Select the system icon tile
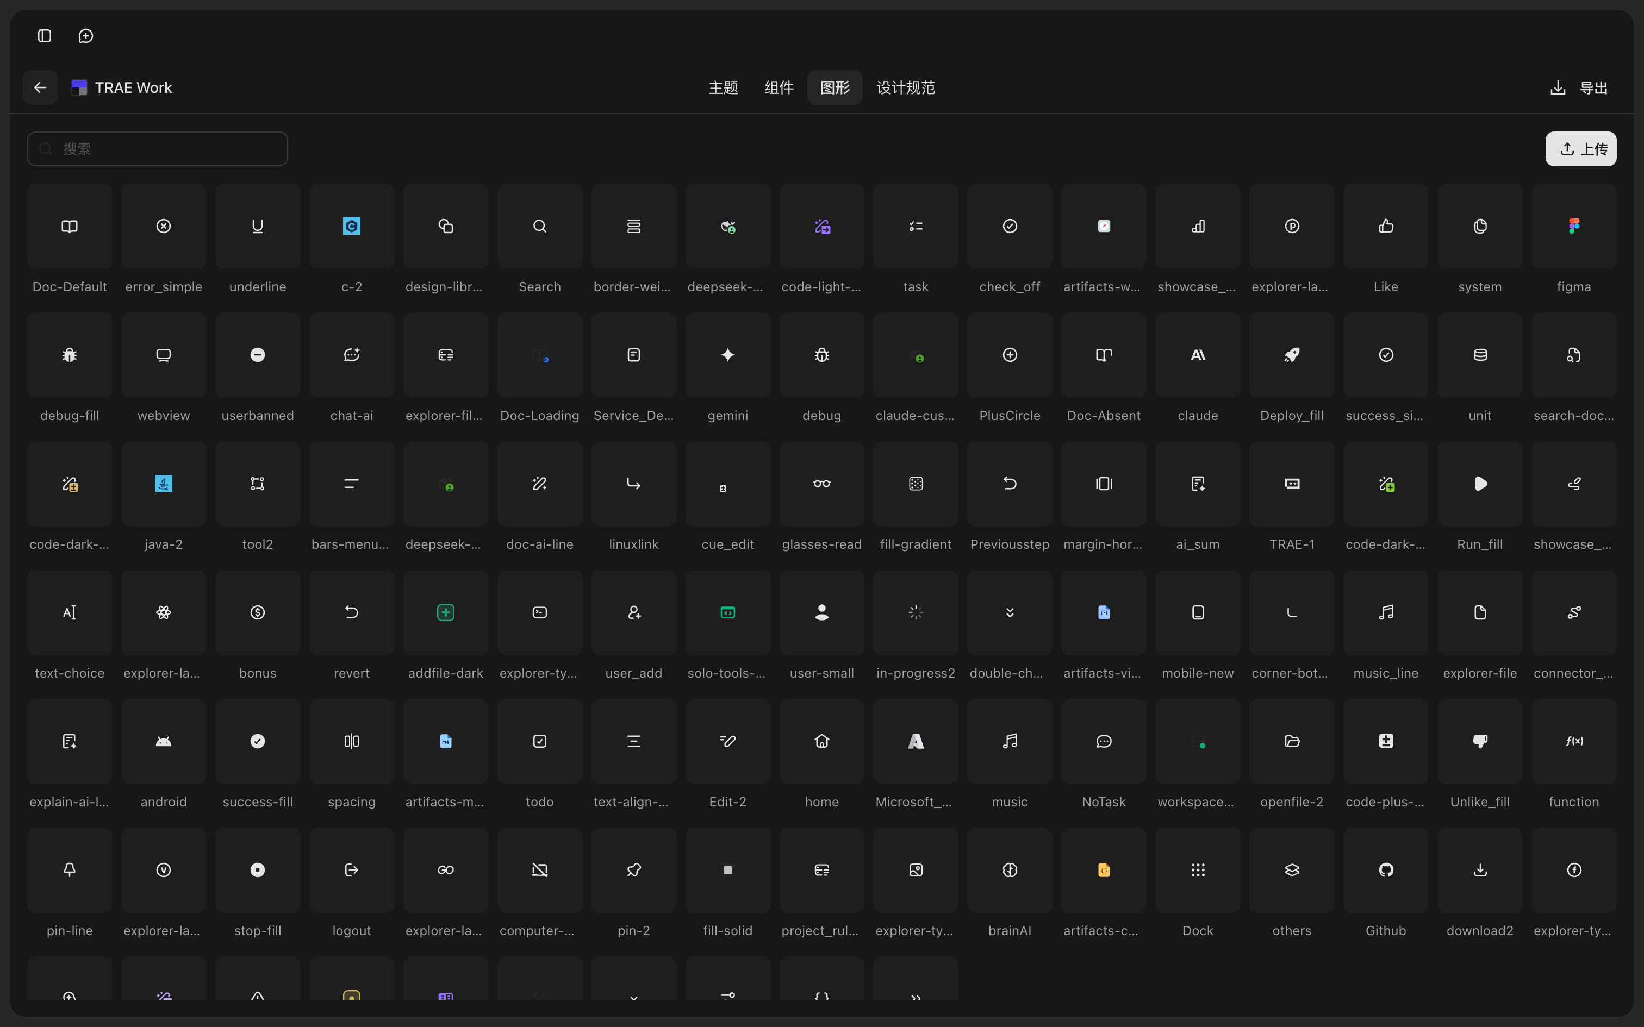Image resolution: width=1644 pixels, height=1027 pixels. click(1480, 226)
